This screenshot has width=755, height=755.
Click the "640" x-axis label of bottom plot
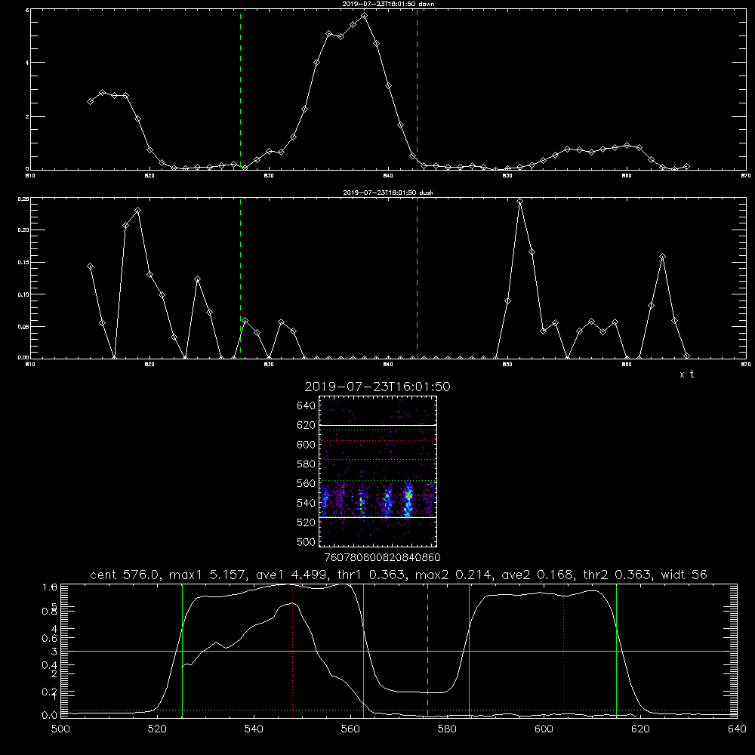[x=737, y=729]
